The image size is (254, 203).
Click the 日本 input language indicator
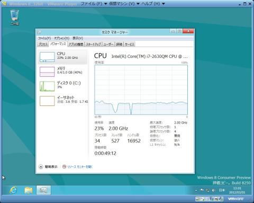222,190
